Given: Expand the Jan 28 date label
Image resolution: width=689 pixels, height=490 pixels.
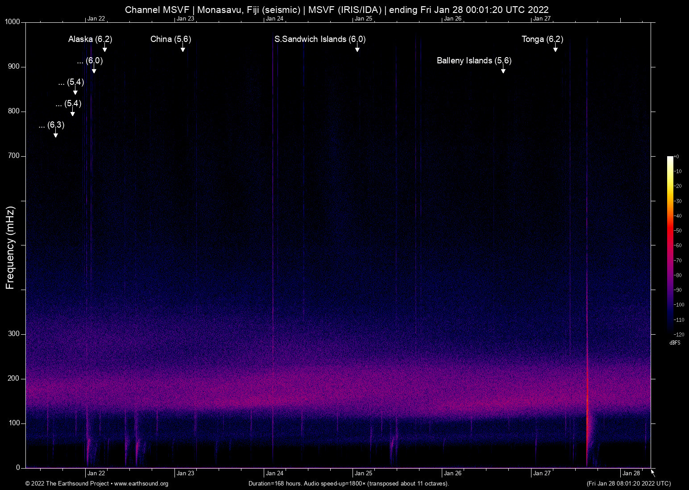Looking at the screenshot, I should pos(631,473).
